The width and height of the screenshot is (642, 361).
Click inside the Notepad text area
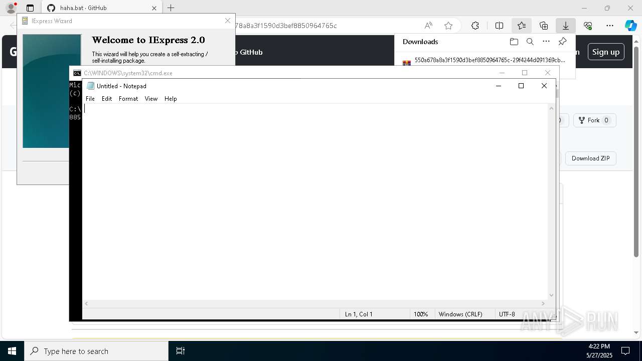[x=315, y=202]
